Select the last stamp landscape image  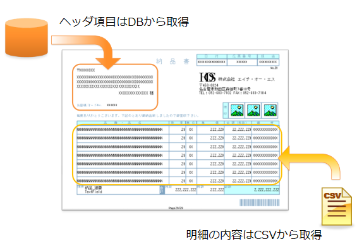click(270, 110)
